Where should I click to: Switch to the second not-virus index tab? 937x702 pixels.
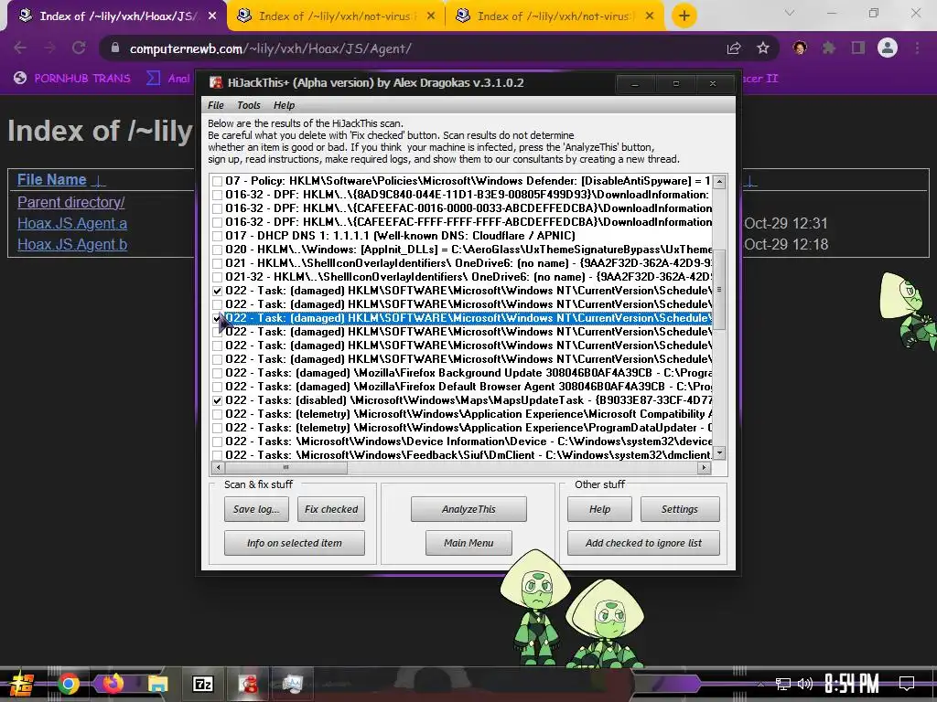(x=337, y=16)
